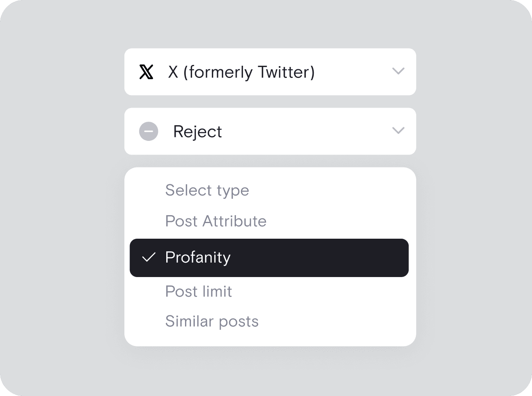Click the 'Reject' label text

tap(197, 132)
